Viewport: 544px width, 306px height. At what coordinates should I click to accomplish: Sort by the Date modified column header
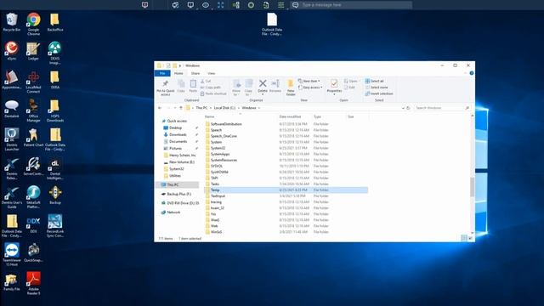[290, 116]
